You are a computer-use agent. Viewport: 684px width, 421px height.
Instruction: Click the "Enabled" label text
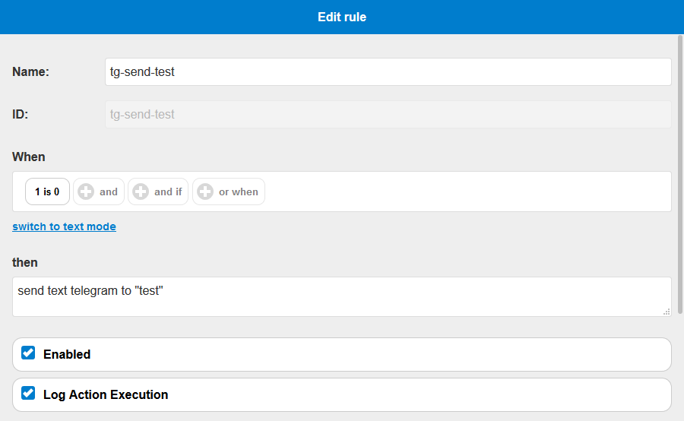pyautogui.click(x=67, y=354)
